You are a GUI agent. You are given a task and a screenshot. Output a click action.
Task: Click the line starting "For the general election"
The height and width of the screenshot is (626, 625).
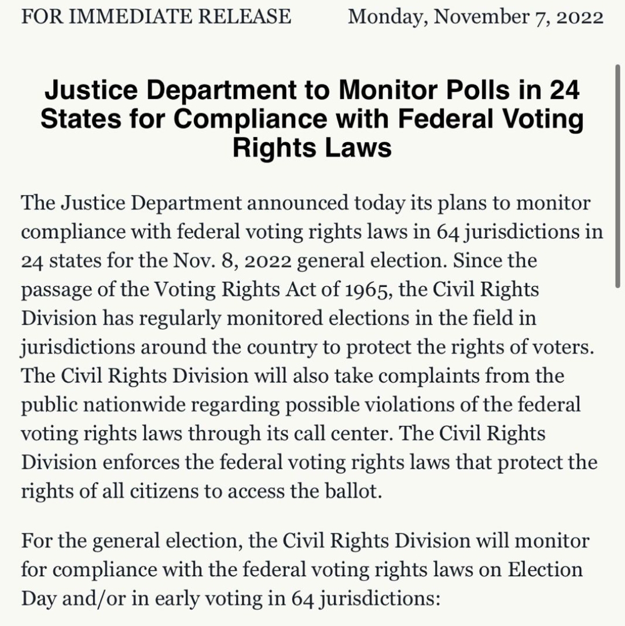305,542
